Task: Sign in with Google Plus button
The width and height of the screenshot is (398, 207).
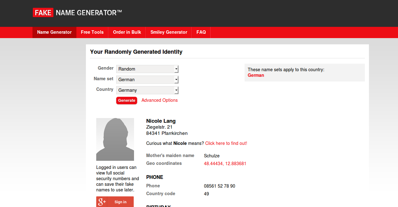Action: coord(115,202)
